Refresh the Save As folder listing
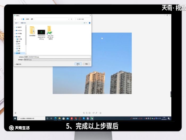186x140 pixels. [71, 19]
